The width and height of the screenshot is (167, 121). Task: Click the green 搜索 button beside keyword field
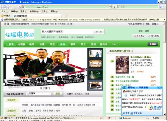58,94
